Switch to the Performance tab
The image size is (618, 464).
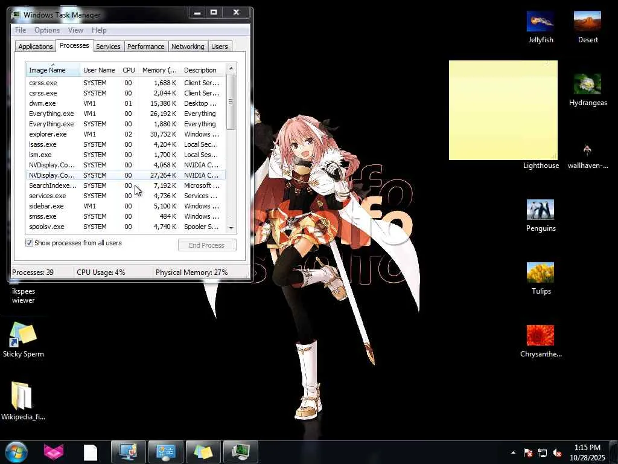(x=145, y=47)
